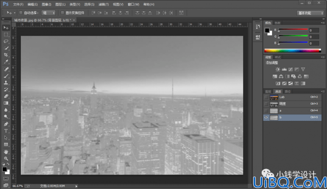327x189 pixels.
Task: Open the Move tool preset picker arrow
Action: coord(14,13)
